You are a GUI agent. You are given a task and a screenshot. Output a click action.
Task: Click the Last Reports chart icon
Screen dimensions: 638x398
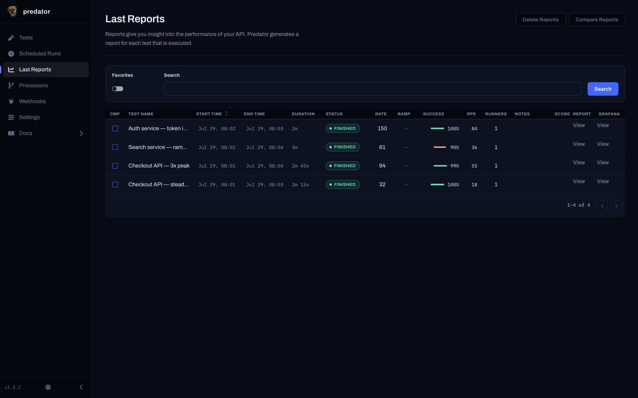click(x=11, y=69)
